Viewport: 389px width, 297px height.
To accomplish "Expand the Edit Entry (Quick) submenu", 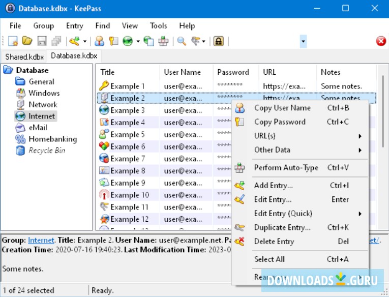I will [301, 214].
